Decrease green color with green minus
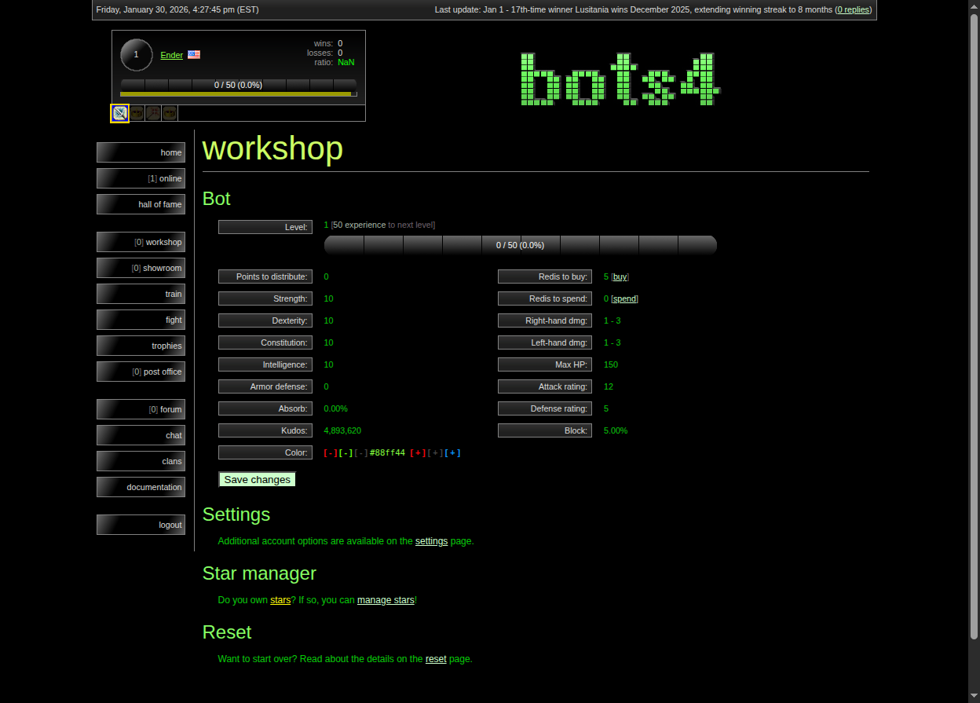The height and width of the screenshot is (703, 980). [x=346, y=453]
